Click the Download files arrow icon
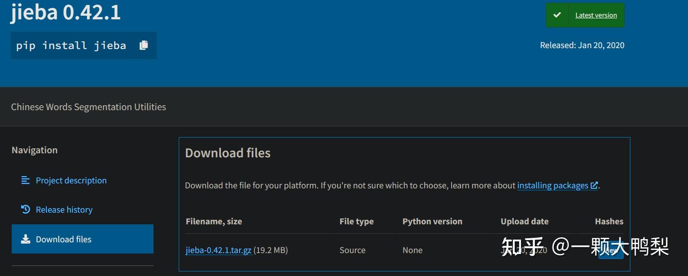 [x=26, y=239]
